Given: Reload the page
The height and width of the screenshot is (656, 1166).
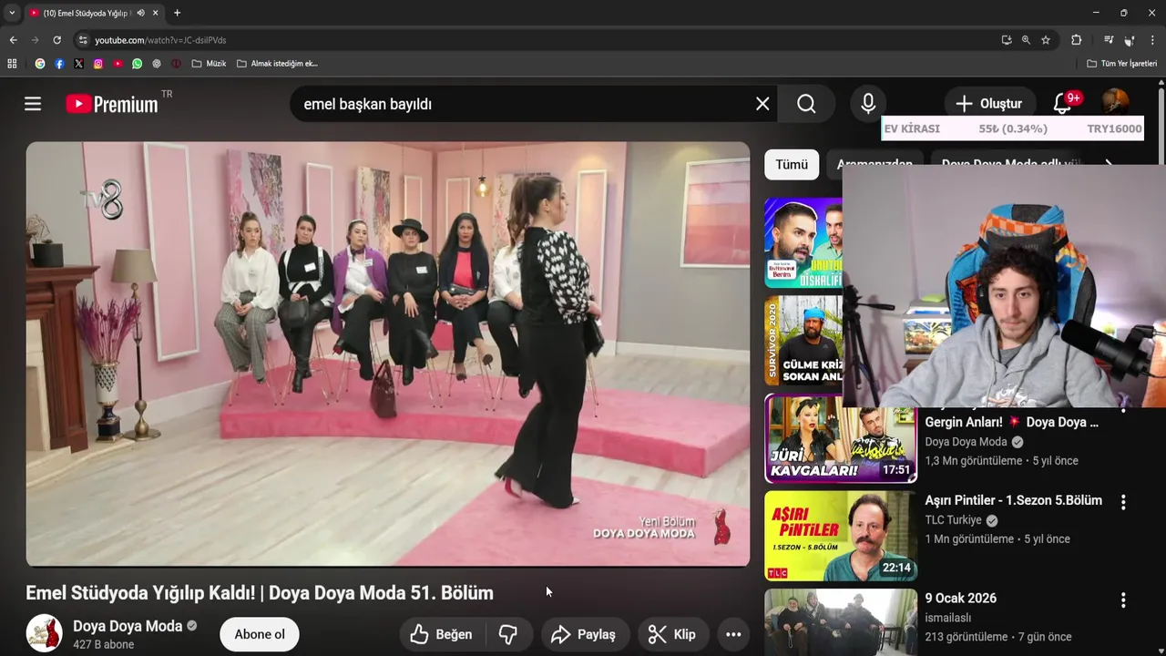Looking at the screenshot, I should point(56,40).
